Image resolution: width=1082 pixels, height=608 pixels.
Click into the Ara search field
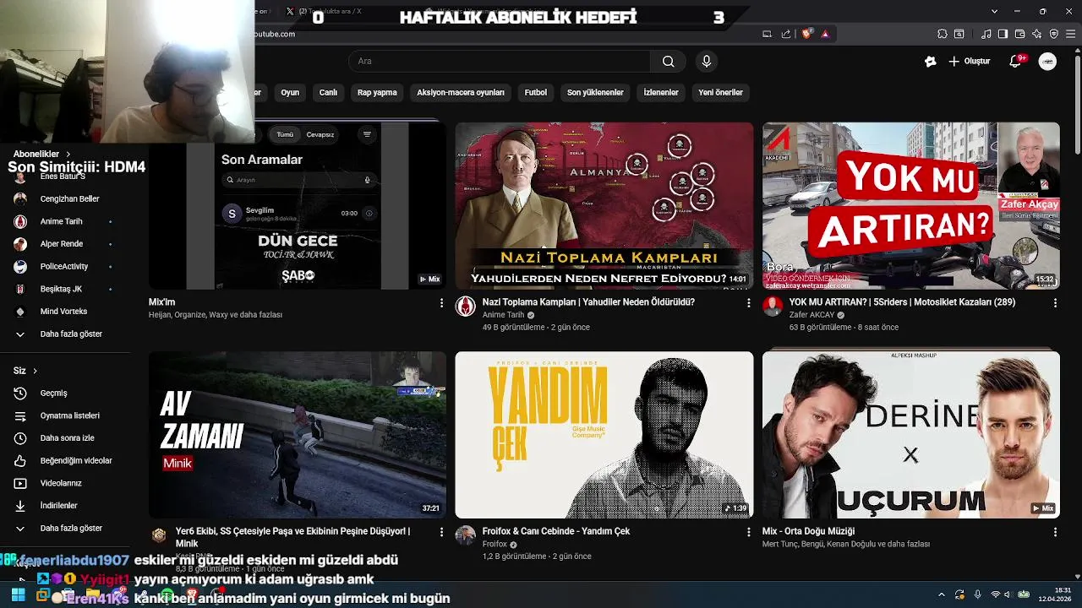(499, 61)
